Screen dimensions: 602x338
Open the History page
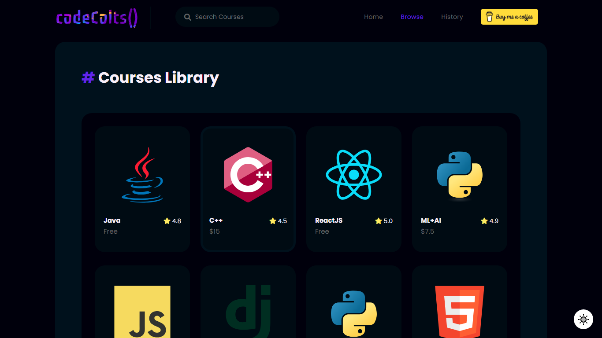pos(452,17)
